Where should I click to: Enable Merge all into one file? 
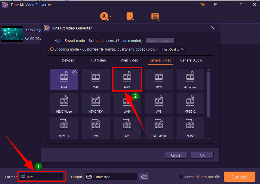(181, 177)
